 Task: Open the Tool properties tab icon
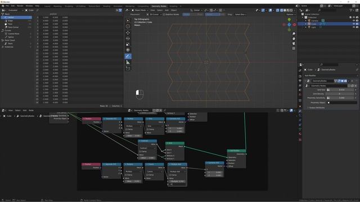click(x=300, y=71)
